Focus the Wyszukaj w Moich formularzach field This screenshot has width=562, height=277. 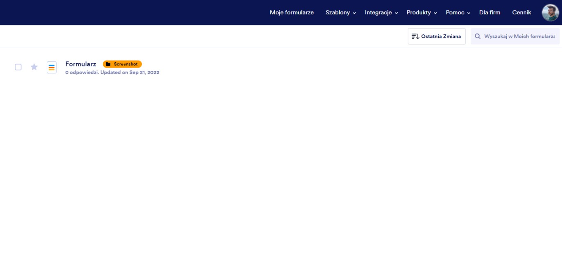click(515, 36)
